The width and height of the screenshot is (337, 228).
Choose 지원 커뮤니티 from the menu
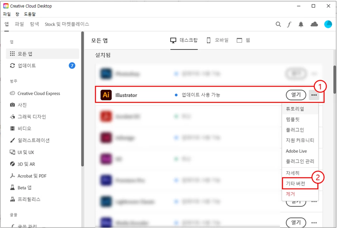pos(300,140)
